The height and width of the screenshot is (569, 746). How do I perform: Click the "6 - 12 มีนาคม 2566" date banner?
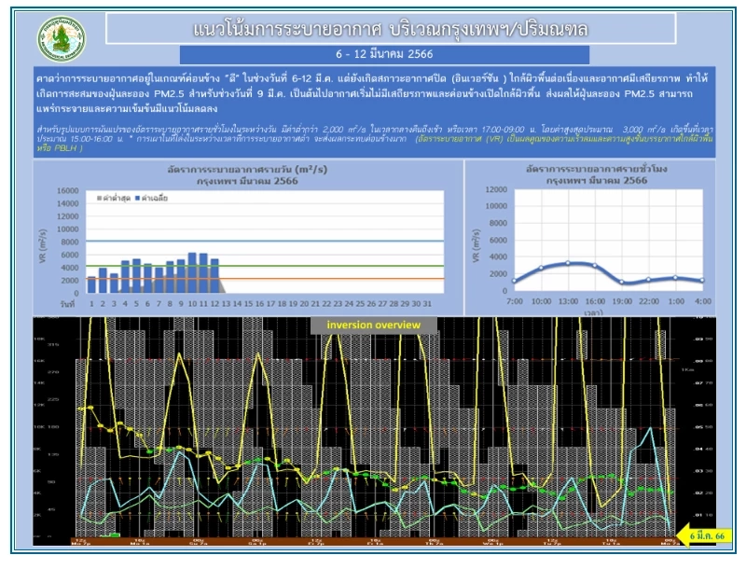pyautogui.click(x=371, y=55)
